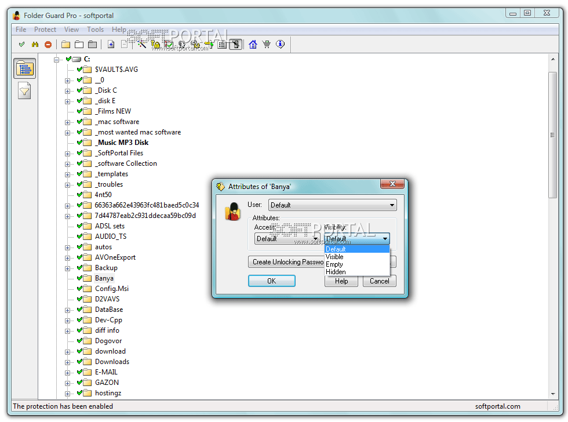Click the document minus toolbar icon
The image size is (568, 422).
click(x=124, y=45)
